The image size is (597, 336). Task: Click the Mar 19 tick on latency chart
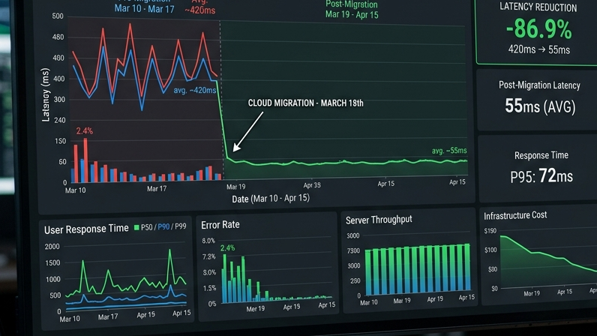pos(236,187)
